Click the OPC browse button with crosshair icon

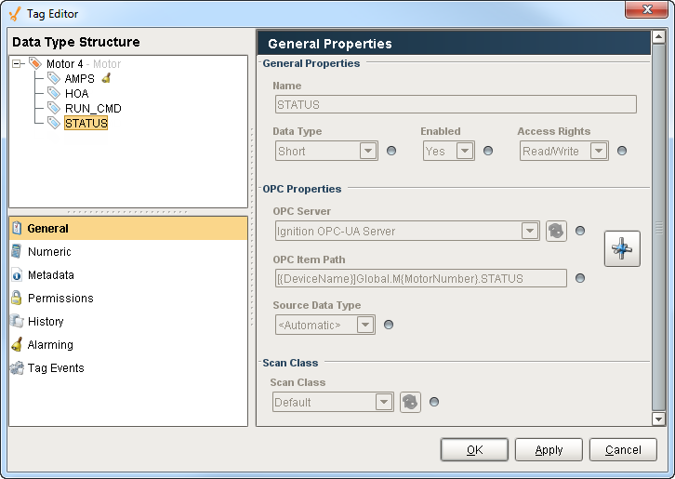(x=622, y=249)
